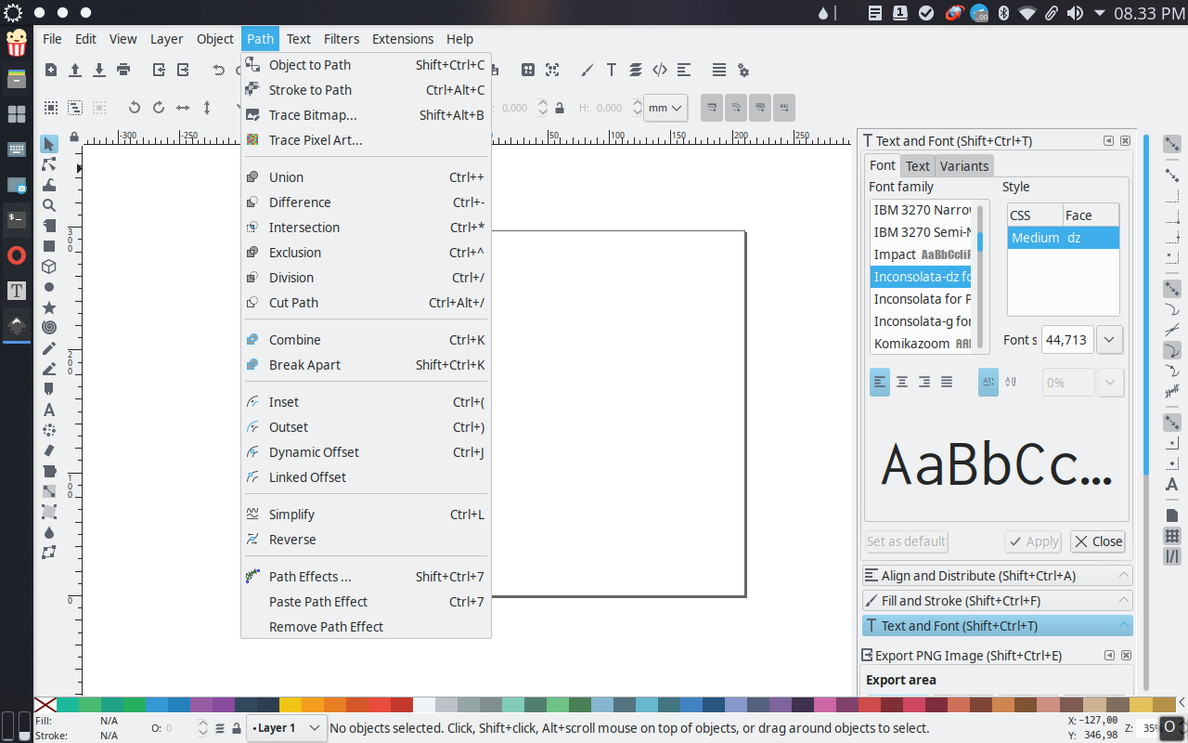Click Close button in Text panel

coord(1098,541)
